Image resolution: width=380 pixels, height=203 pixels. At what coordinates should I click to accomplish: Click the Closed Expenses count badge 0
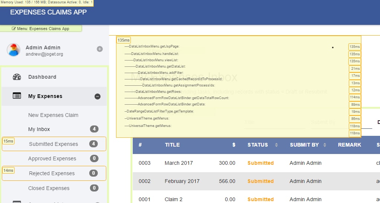[94, 188]
